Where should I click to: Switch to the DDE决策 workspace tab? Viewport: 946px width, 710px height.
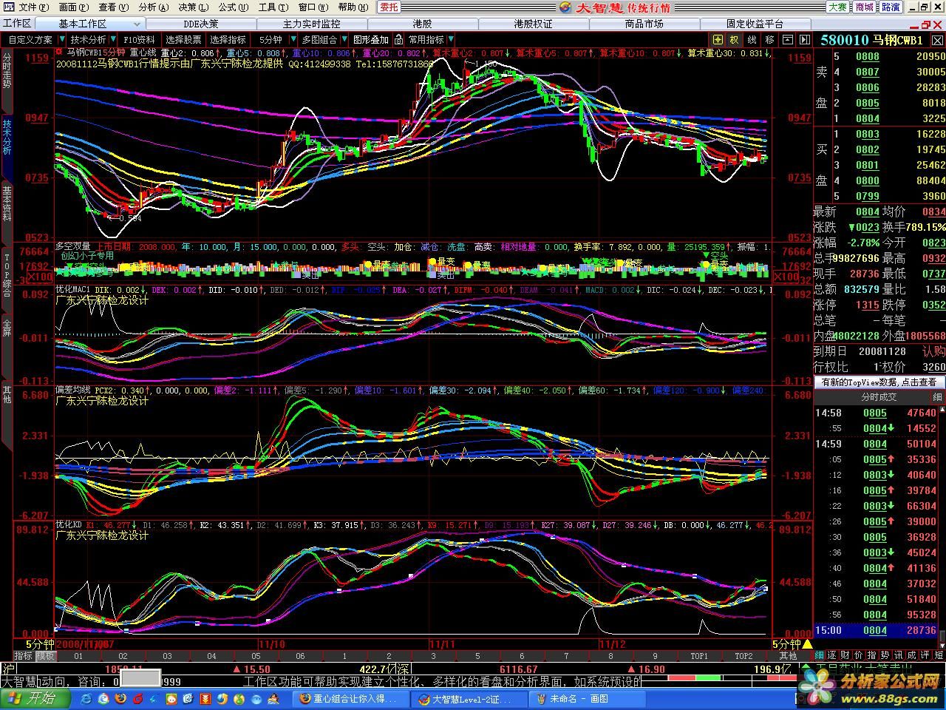[x=200, y=24]
